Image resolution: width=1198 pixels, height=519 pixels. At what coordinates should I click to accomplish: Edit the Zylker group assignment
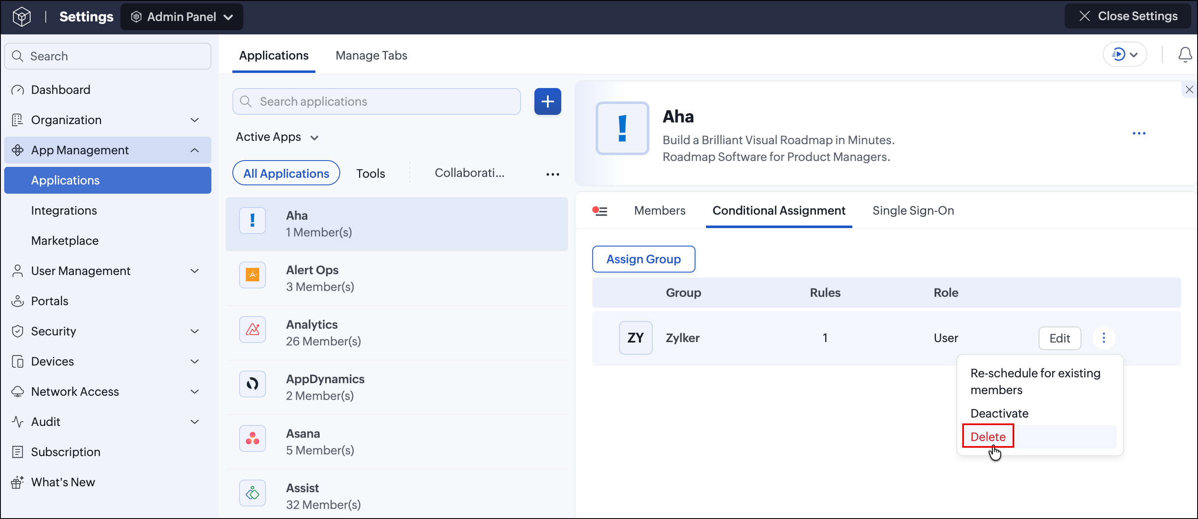pos(1060,338)
